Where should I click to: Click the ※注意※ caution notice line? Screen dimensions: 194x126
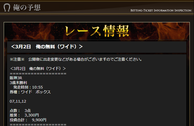tap(76, 59)
